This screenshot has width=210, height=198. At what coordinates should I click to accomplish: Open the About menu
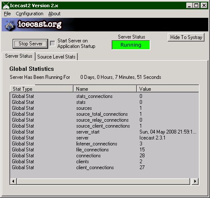tap(55, 14)
